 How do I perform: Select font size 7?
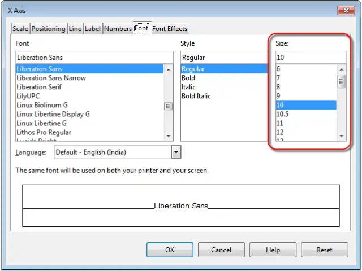click(306, 78)
